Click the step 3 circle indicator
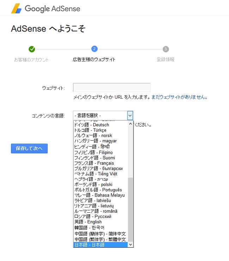The height and width of the screenshot is (261, 229). tap(166, 49)
